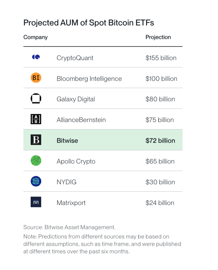218x270 pixels.
Task: Click the $24 billion Matrixport value
Action: [x=160, y=203]
